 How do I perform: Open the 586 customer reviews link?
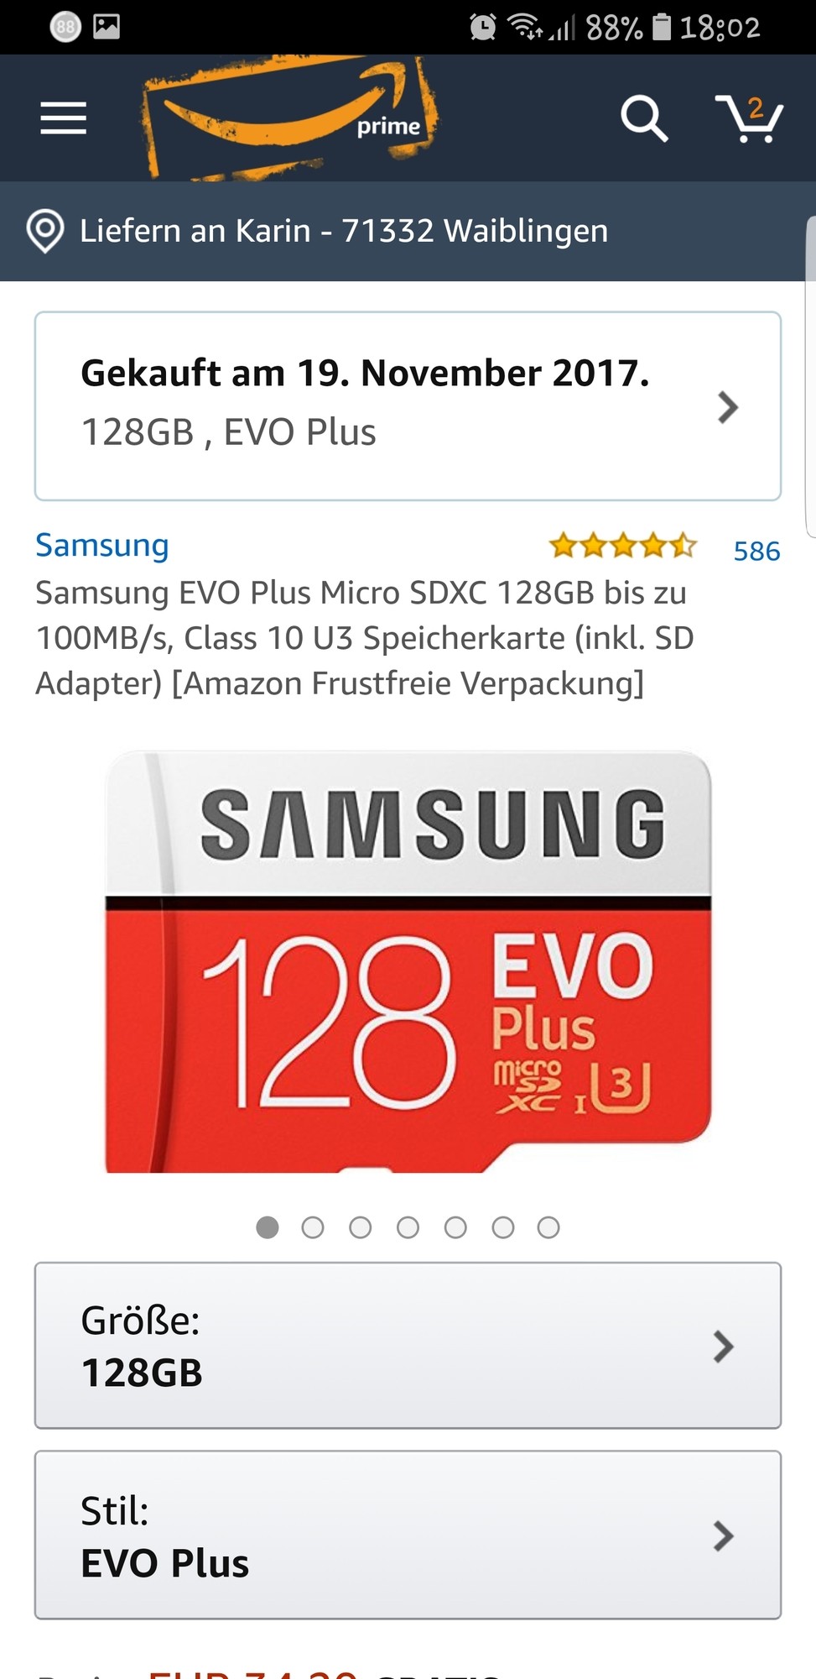pos(756,551)
